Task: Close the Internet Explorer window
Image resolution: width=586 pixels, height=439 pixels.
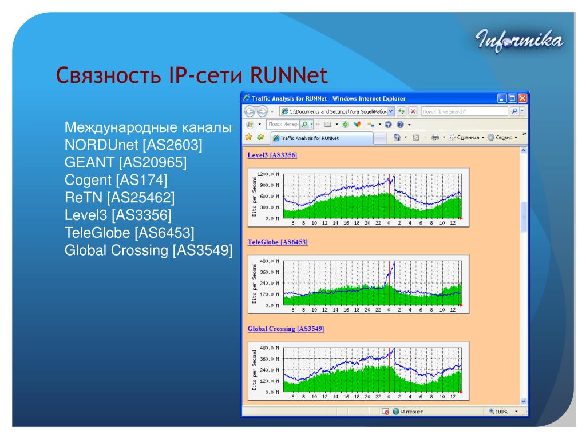Action: (x=522, y=98)
